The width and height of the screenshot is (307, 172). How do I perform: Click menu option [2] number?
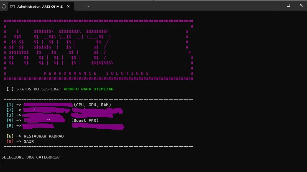pos(10,110)
